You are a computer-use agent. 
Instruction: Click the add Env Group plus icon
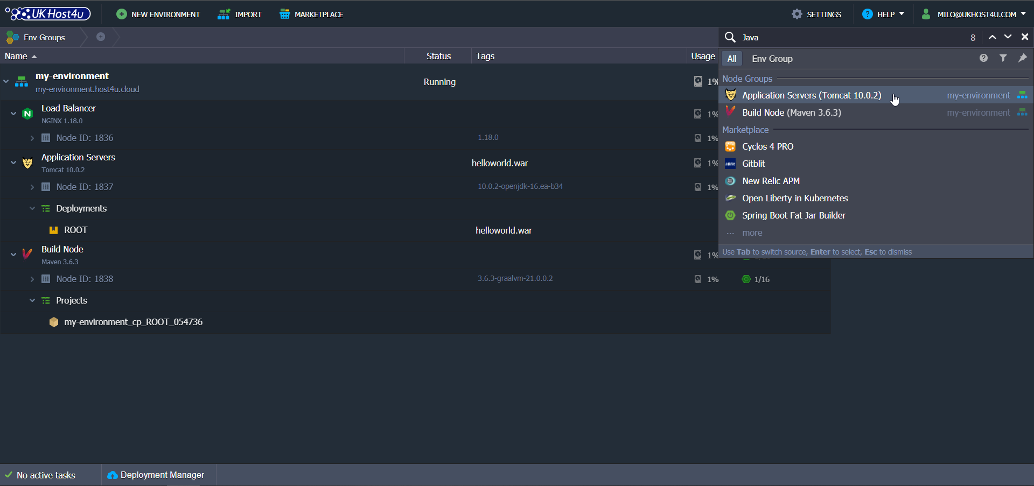pyautogui.click(x=101, y=37)
